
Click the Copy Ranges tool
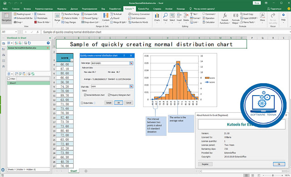pyautogui.click(x=69, y=22)
